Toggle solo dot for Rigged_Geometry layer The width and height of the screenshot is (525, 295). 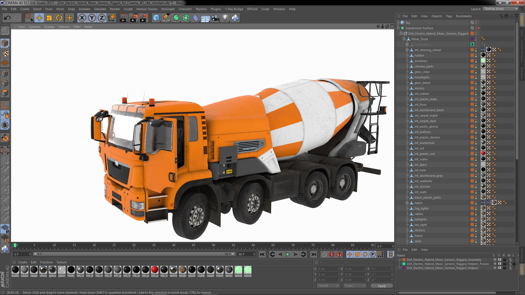point(495,260)
